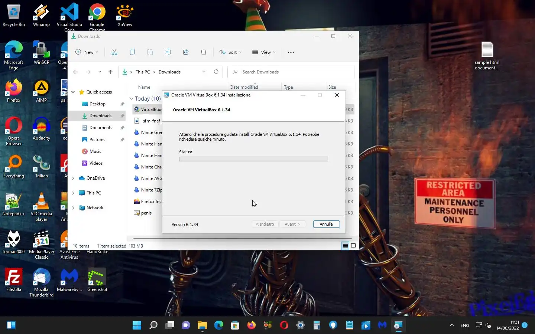Viewport: 535px width, 334px height.
Task: Launch Greenshot desktop shortcut
Action: point(97,281)
